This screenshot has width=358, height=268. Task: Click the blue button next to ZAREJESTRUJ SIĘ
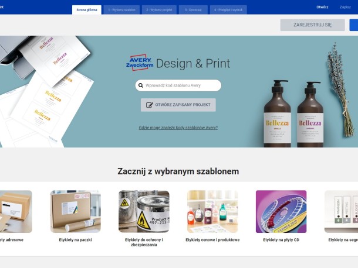(354, 25)
